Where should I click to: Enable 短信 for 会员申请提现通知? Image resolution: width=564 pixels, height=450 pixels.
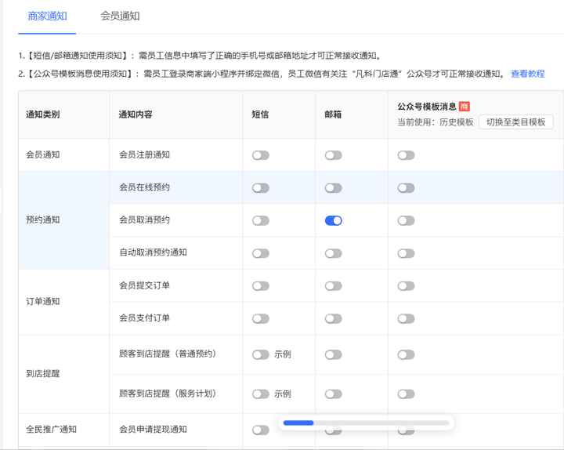(261, 430)
